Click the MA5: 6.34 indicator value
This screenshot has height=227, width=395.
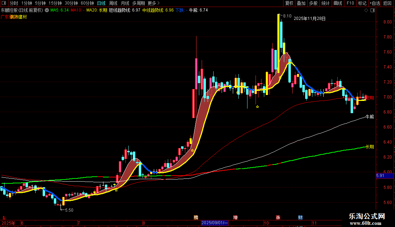click(59, 10)
